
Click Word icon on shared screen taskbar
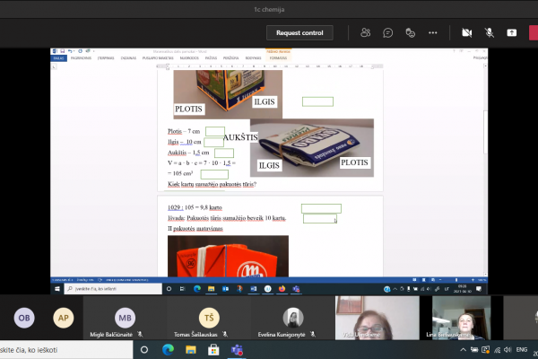tap(254, 289)
